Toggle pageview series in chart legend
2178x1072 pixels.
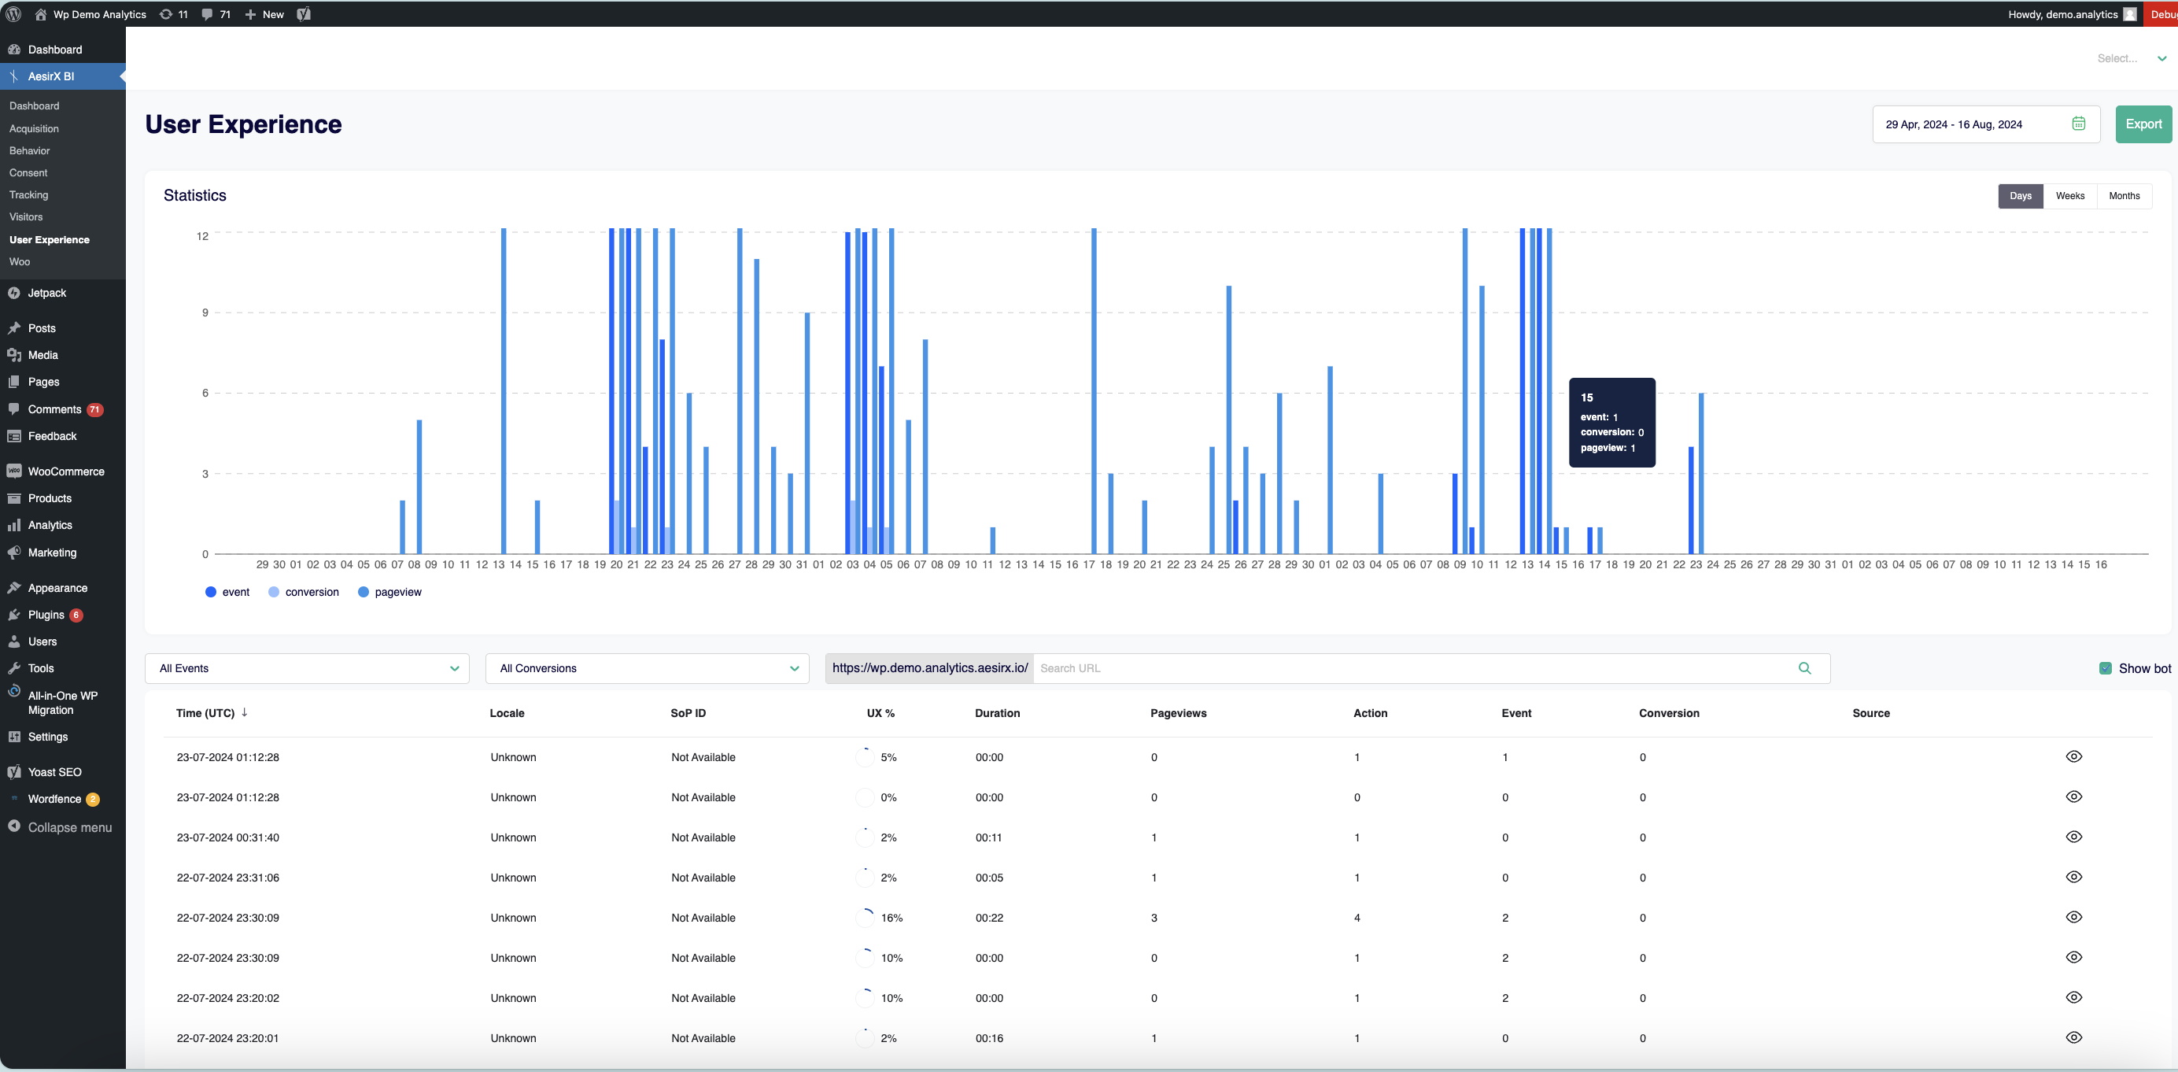(389, 592)
